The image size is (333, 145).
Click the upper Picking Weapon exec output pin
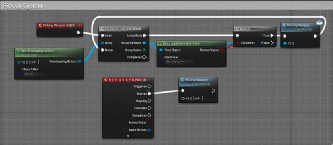(x=315, y=36)
